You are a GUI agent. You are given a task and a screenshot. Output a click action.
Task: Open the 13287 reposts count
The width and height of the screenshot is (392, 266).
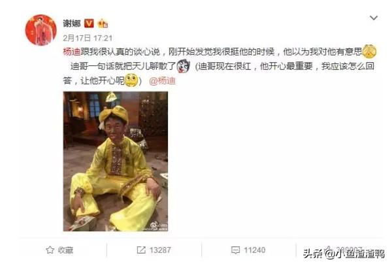click(x=160, y=250)
